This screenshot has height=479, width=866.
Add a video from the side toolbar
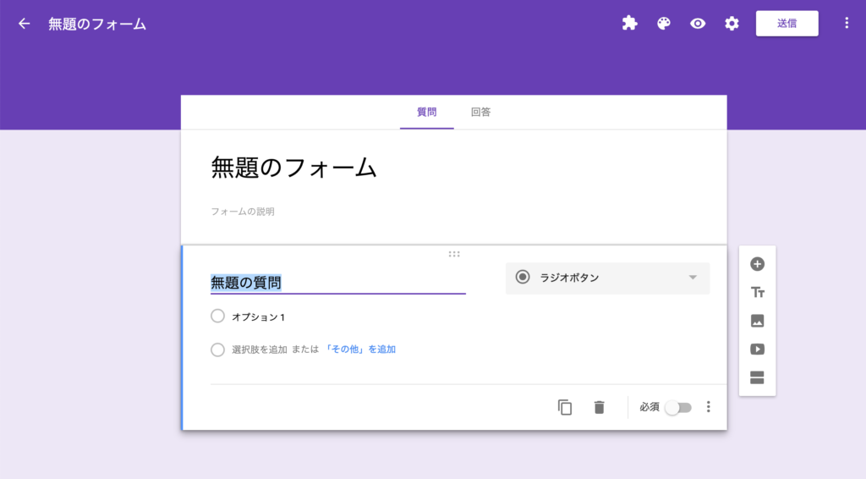[x=757, y=350]
